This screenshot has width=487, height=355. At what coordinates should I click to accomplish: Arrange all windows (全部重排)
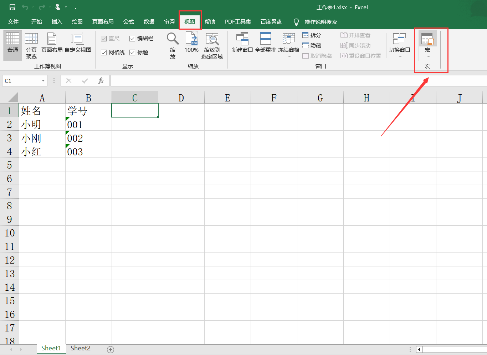266,43
